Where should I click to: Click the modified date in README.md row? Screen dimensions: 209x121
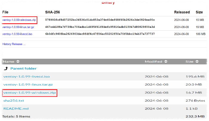click(x=157, y=108)
